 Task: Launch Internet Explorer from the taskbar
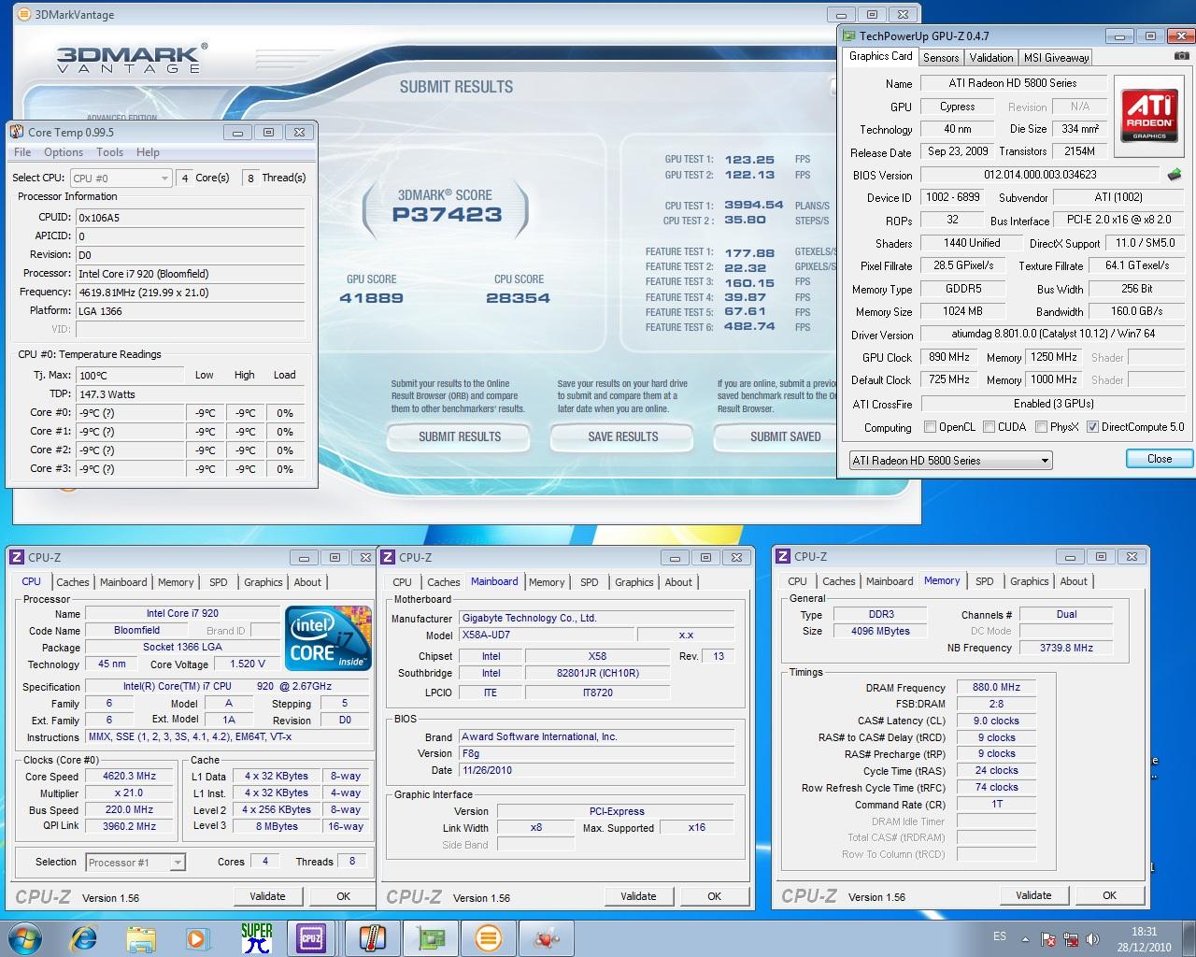point(84,937)
